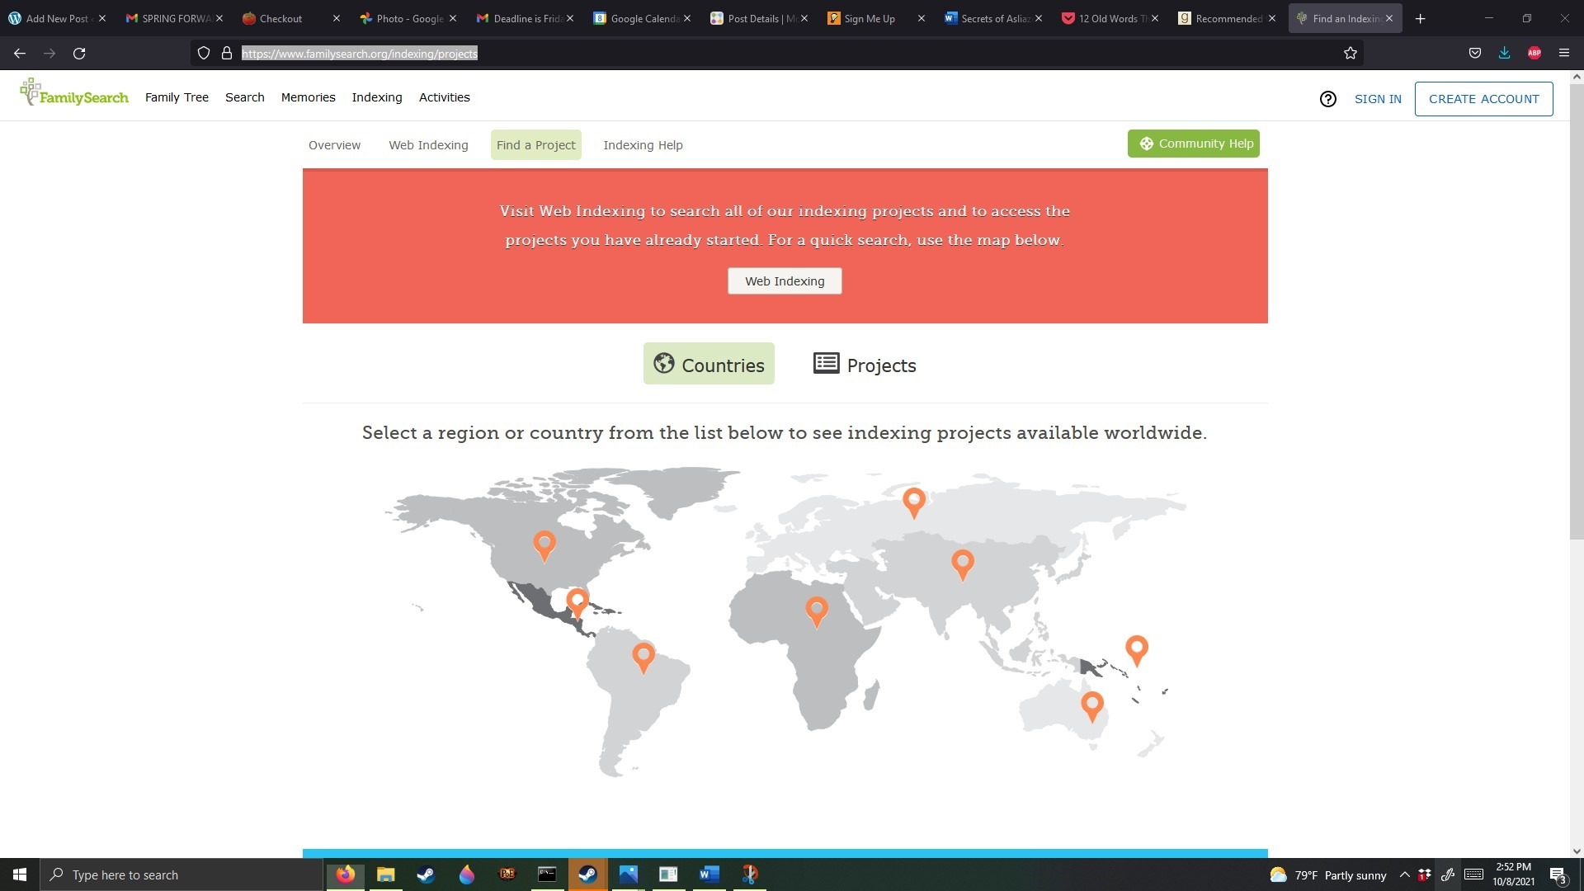
Task: Open the help question mark icon
Action: tap(1327, 99)
